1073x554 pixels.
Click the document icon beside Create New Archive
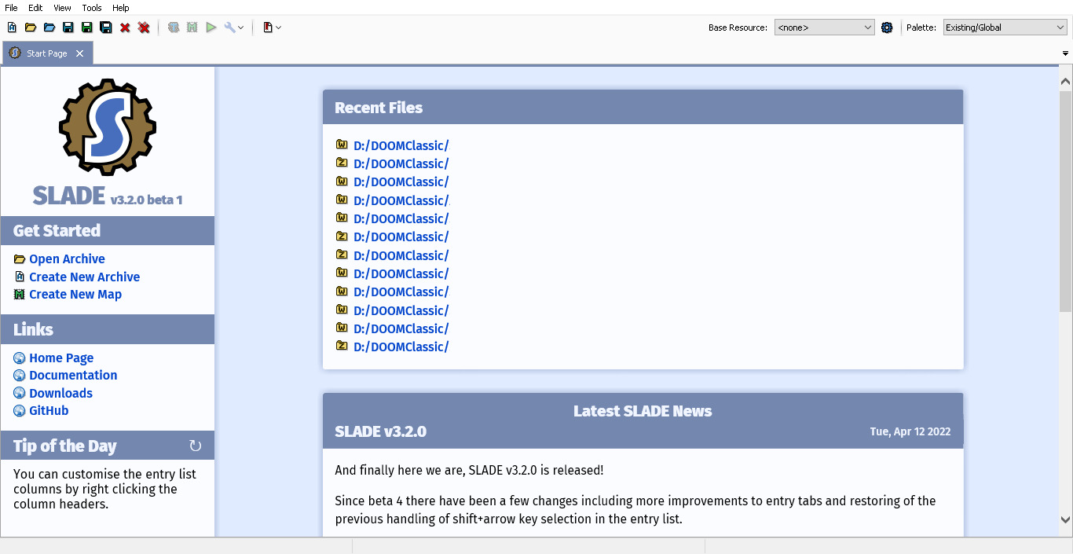20,277
